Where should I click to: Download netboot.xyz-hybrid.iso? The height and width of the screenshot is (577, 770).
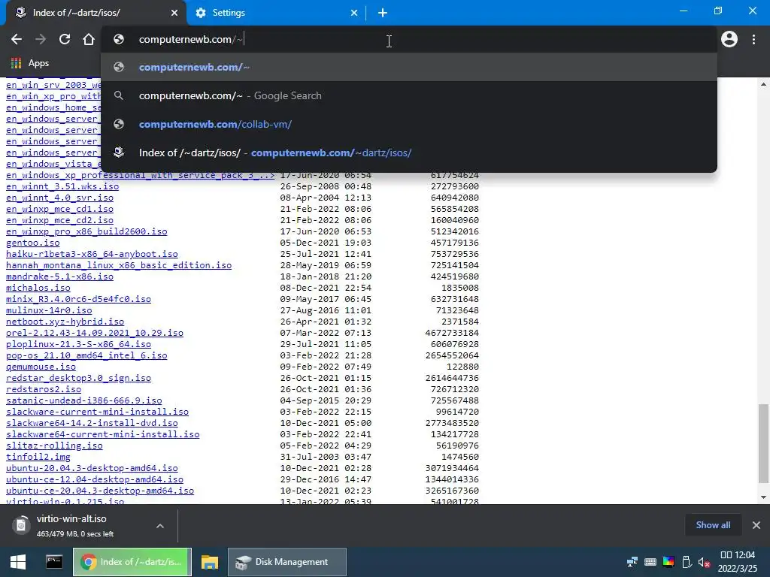tap(65, 322)
